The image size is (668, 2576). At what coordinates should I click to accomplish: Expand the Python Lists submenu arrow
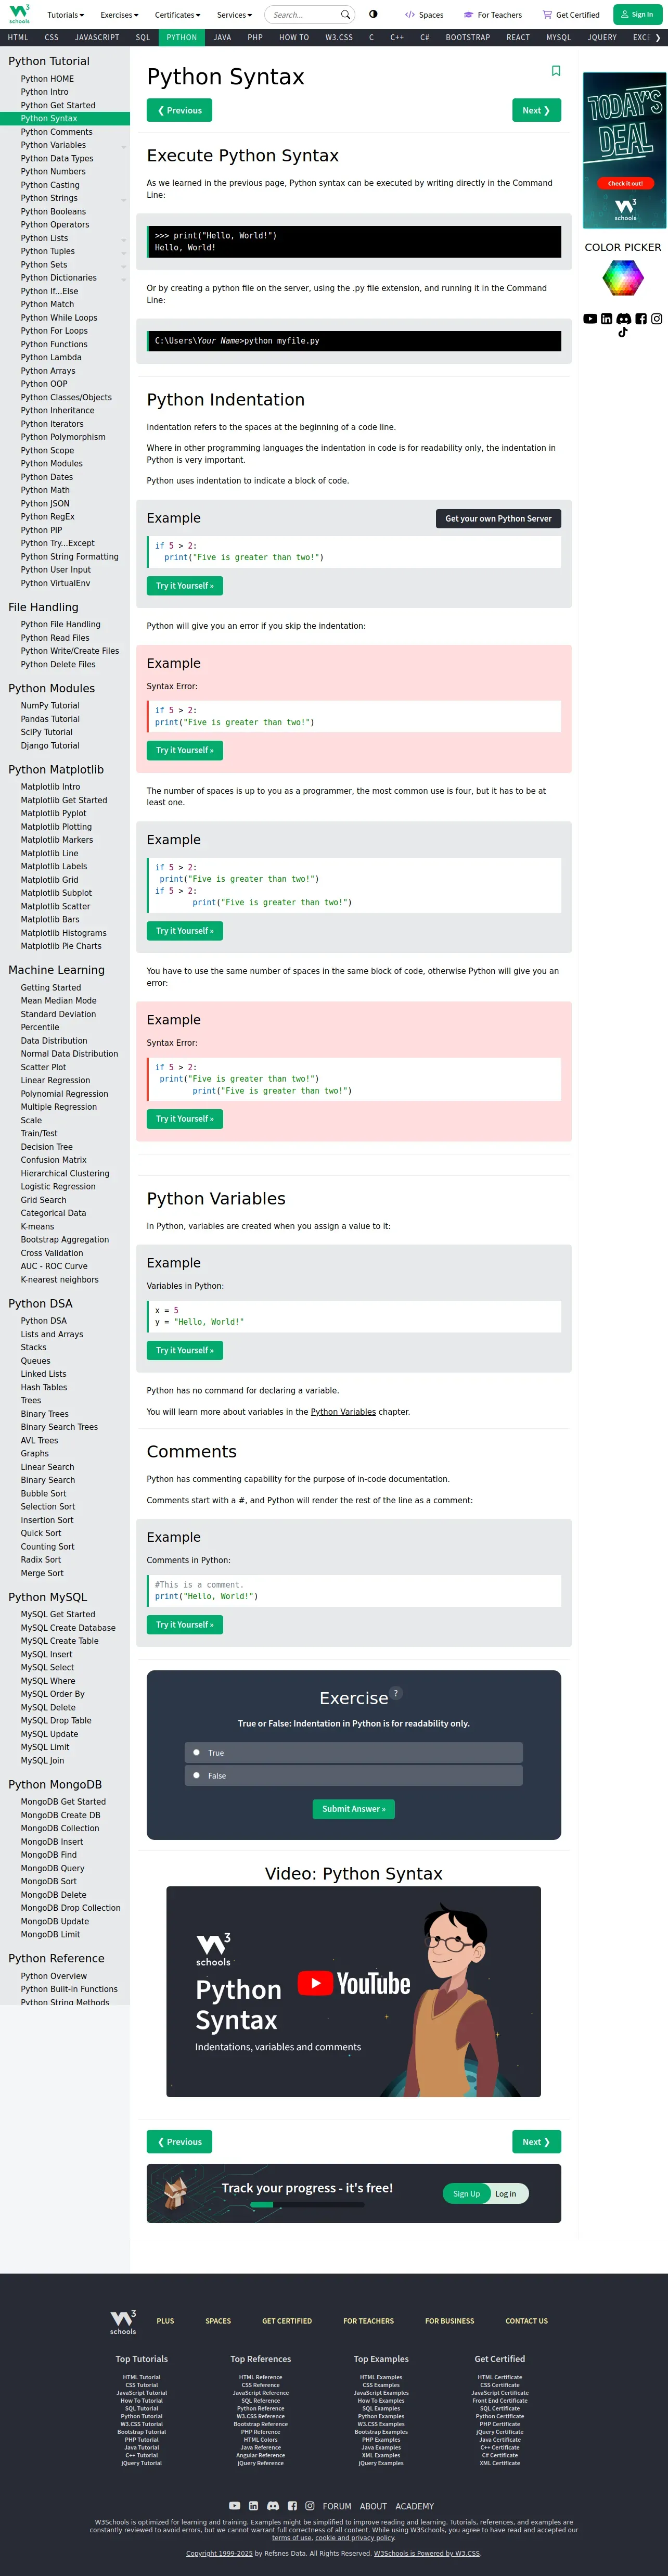click(124, 239)
